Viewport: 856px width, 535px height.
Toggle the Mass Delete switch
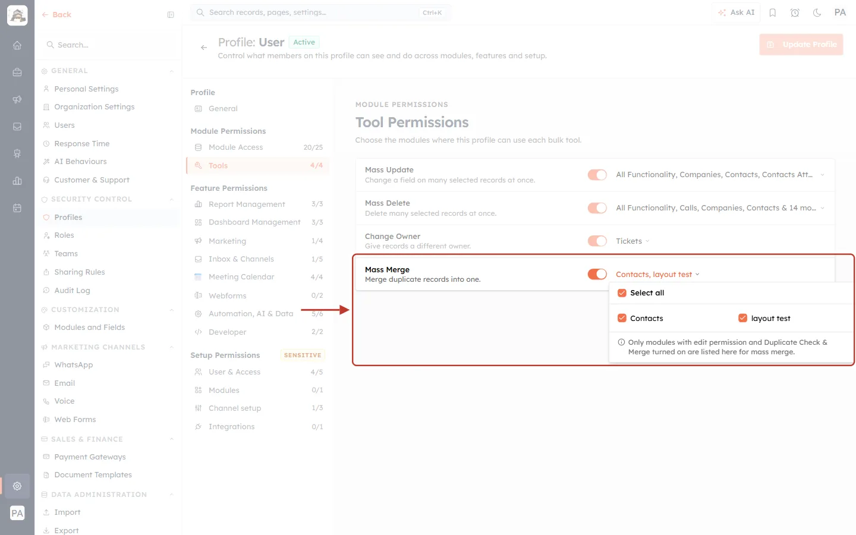[x=597, y=208]
